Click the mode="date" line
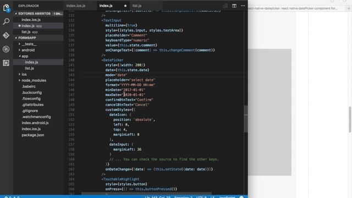The width and height of the screenshot is (352, 198). click(116, 75)
